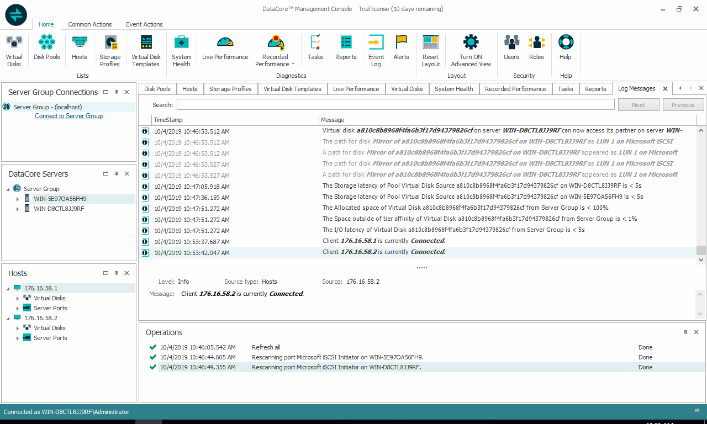
Task: Pin the Server Group Connections panel
Action: coord(116,92)
